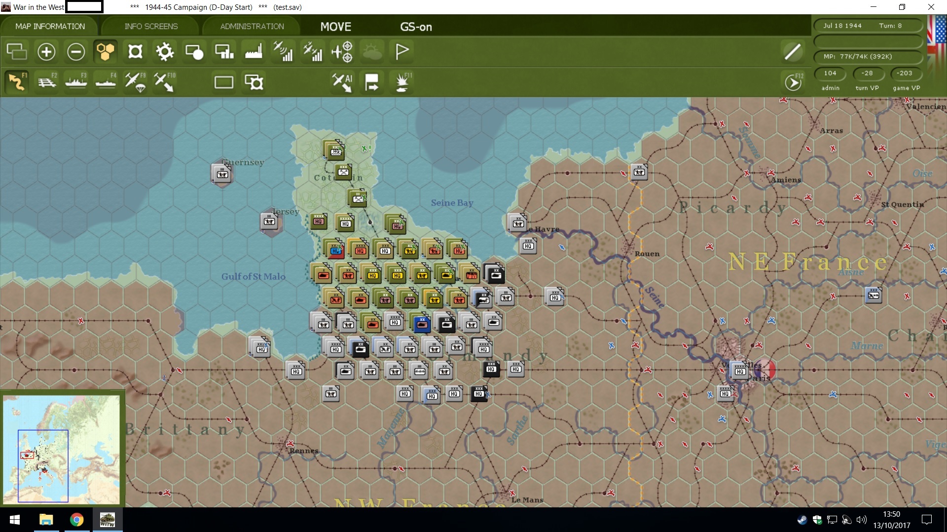
Task: Click the rectangle with fort toolbar icon
Action: tap(254, 82)
